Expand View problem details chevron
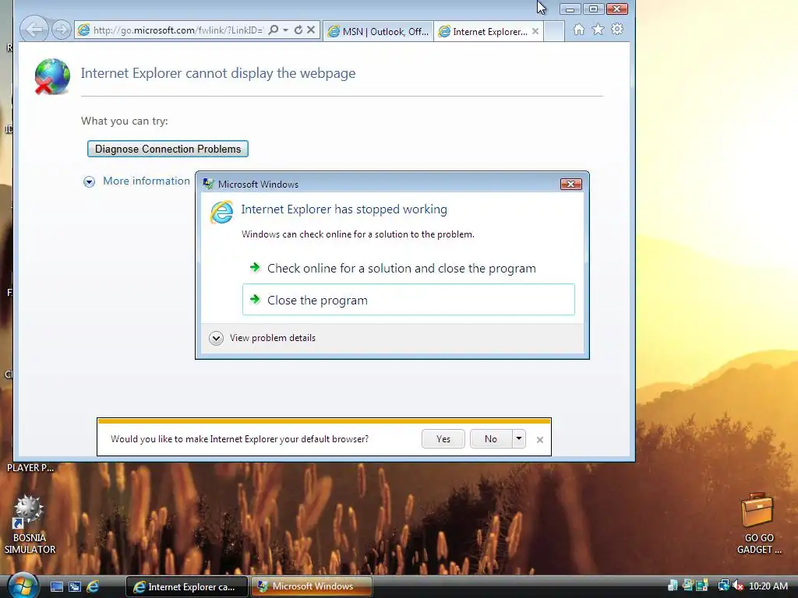The width and height of the screenshot is (798, 598). (x=217, y=338)
